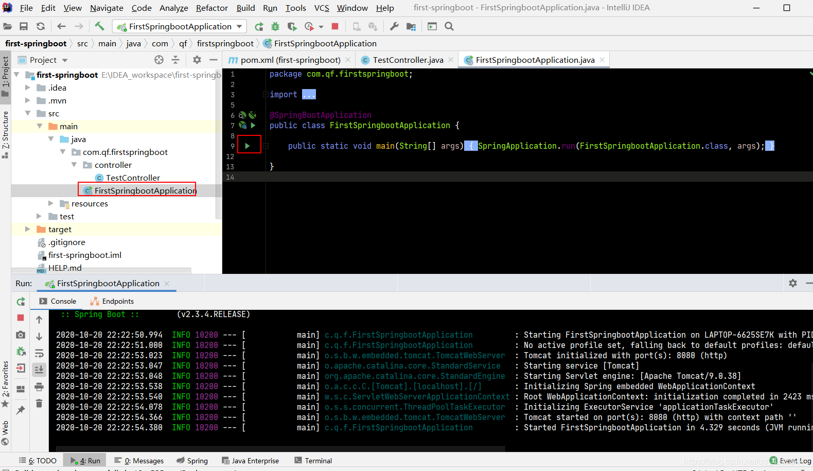Click the Debug bug icon in toolbar
The width and height of the screenshot is (813, 471).
pyautogui.click(x=275, y=26)
